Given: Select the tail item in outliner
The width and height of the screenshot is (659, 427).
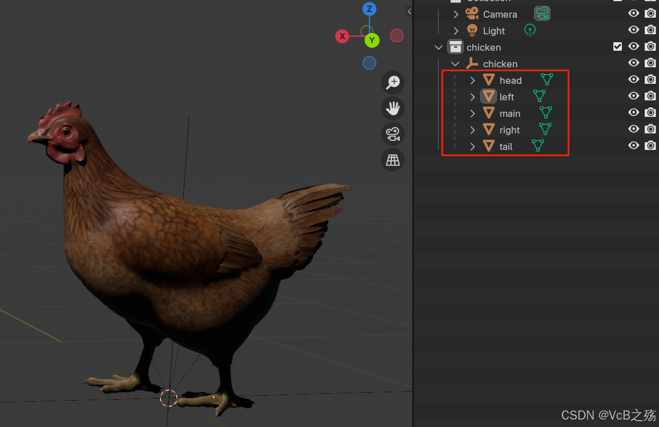Looking at the screenshot, I should tap(506, 147).
